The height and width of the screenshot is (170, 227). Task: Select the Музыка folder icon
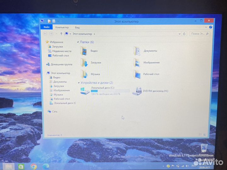pos(84,74)
